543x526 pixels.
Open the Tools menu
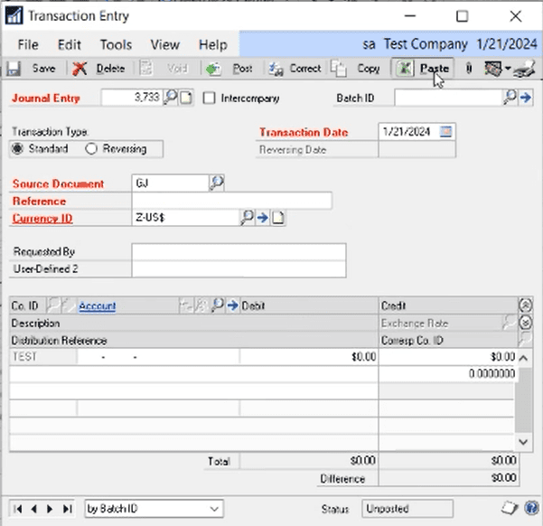(116, 44)
